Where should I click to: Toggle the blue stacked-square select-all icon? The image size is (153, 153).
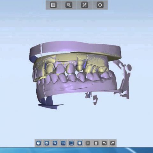coord(80,143)
